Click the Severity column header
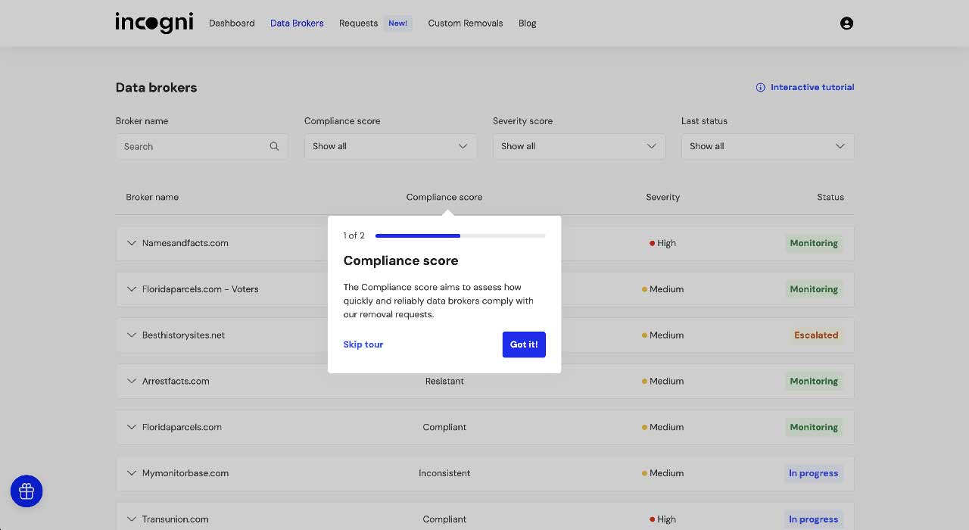 pyautogui.click(x=663, y=197)
